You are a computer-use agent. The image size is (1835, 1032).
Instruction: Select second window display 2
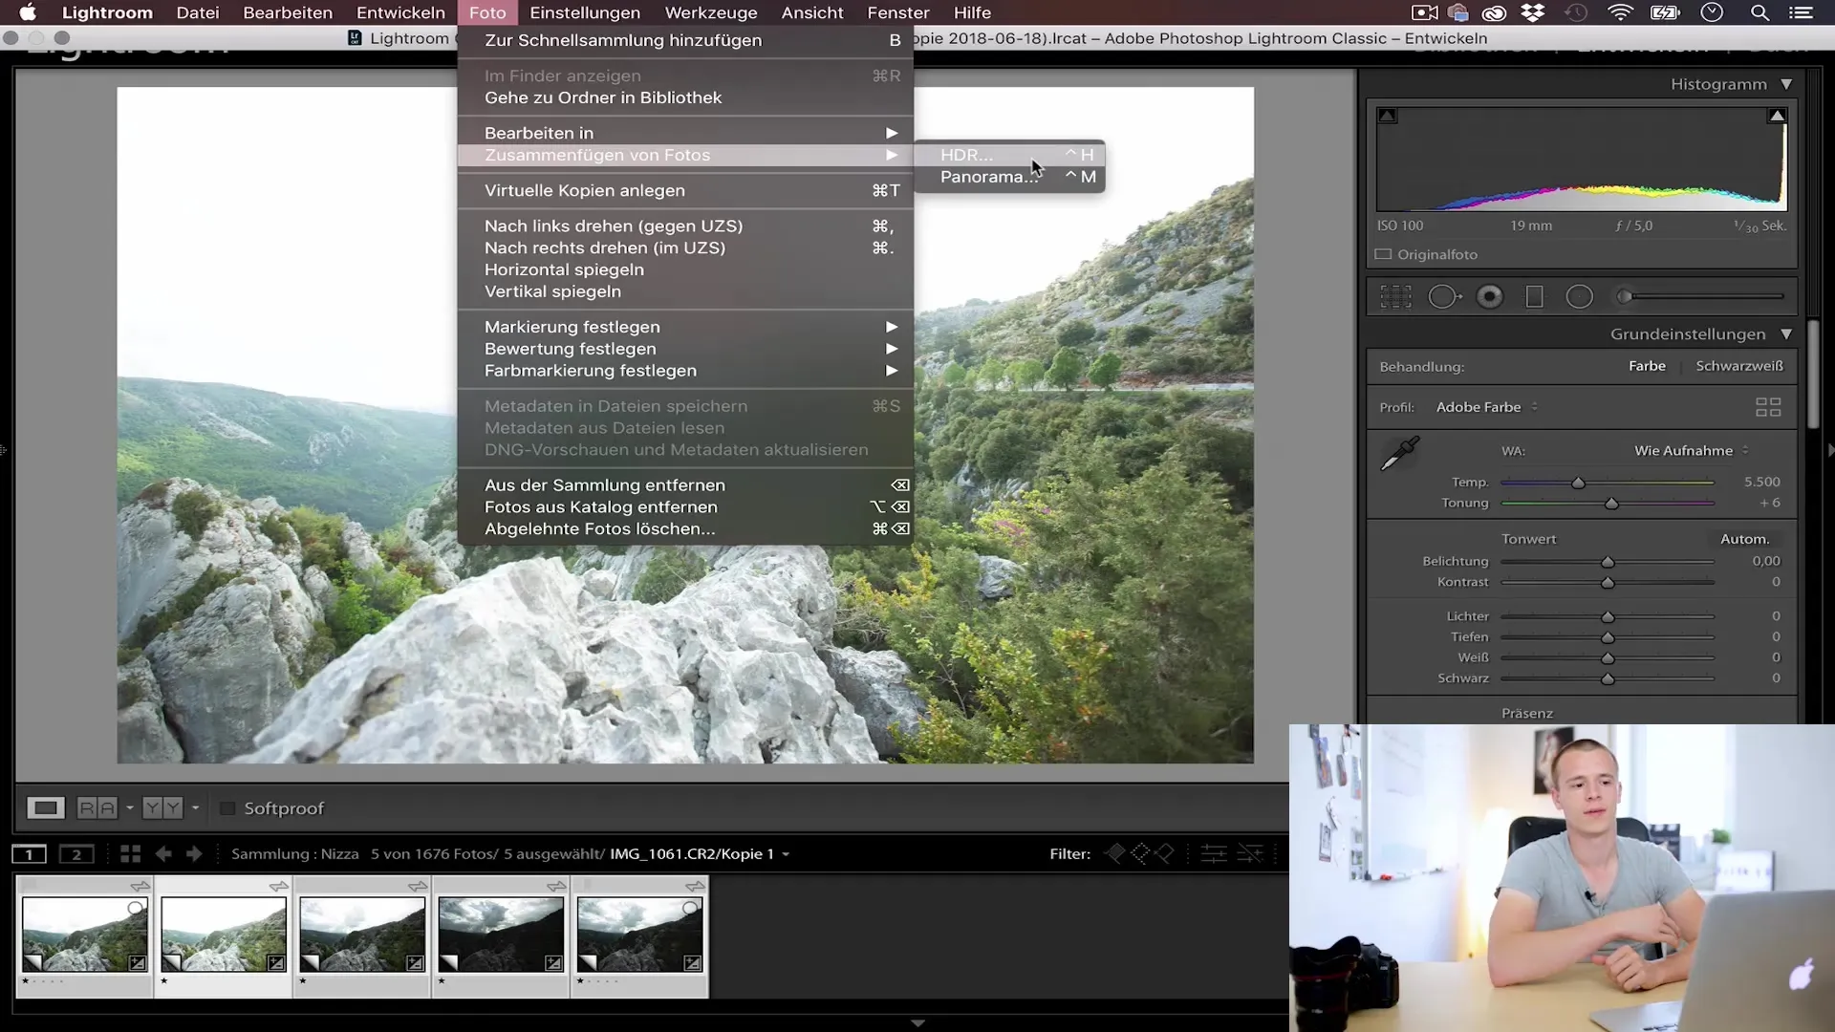(x=76, y=854)
